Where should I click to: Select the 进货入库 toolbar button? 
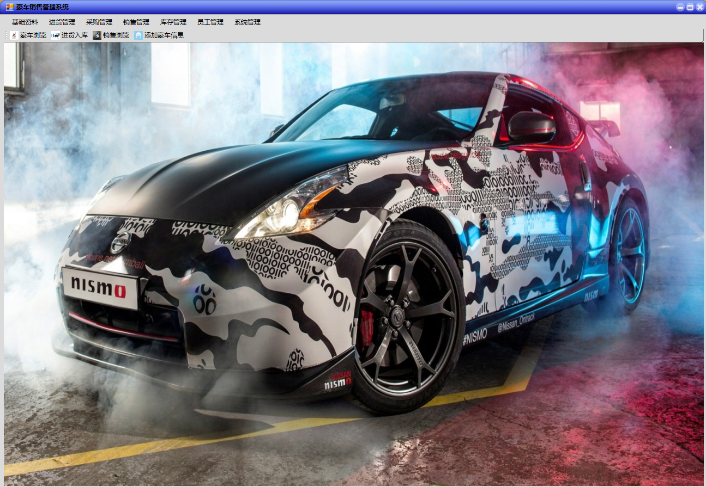pos(70,35)
